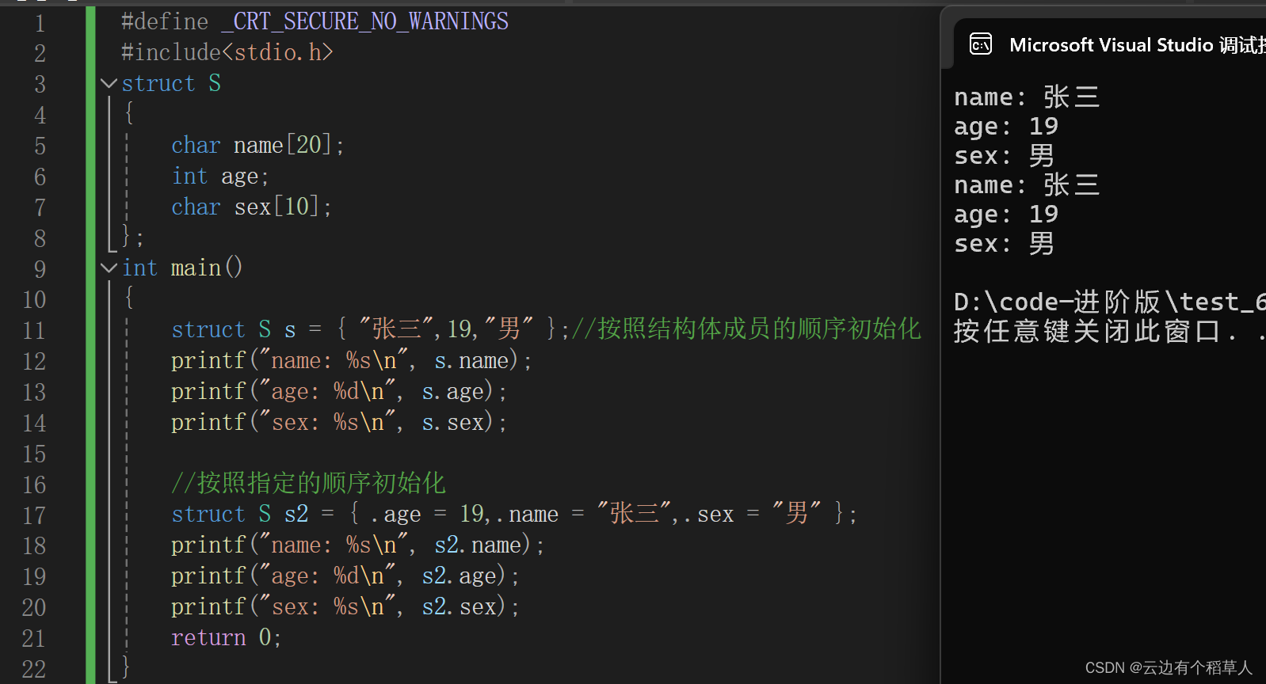Click the 'struct S s2' designated initializer line
The width and height of the screenshot is (1266, 684).
(515, 514)
